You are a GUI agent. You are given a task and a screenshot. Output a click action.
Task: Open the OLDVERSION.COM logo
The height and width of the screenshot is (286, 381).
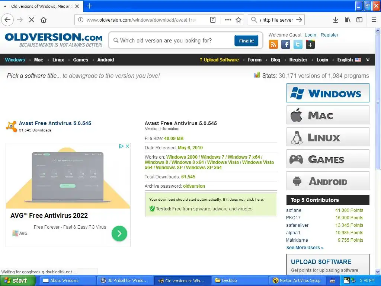click(54, 40)
